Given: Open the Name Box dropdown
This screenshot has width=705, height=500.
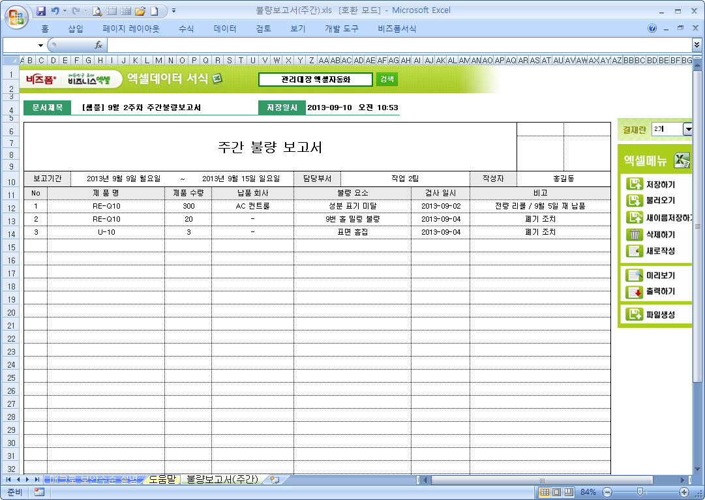Looking at the screenshot, I should 40,46.
